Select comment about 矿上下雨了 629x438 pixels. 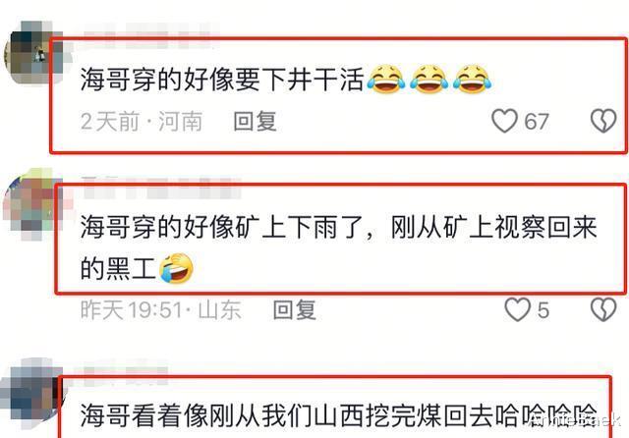pos(338,247)
